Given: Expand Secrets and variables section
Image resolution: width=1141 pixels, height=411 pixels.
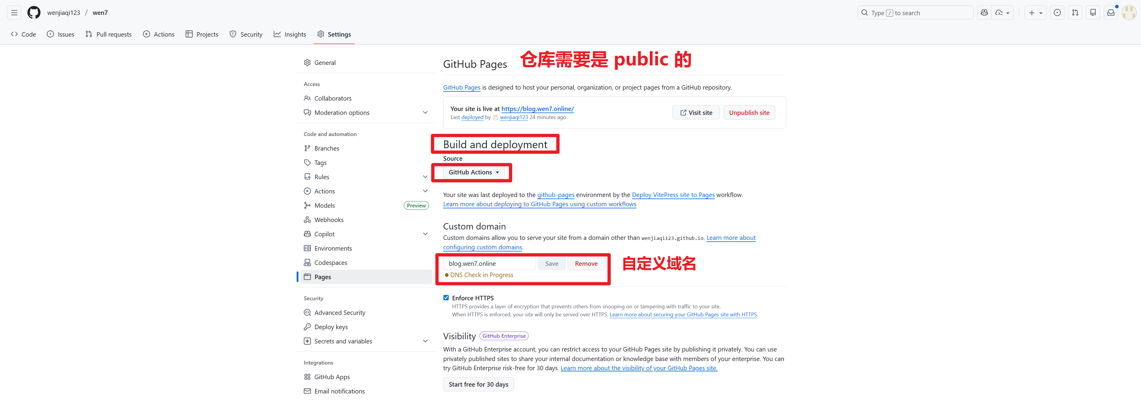Looking at the screenshot, I should click(425, 341).
